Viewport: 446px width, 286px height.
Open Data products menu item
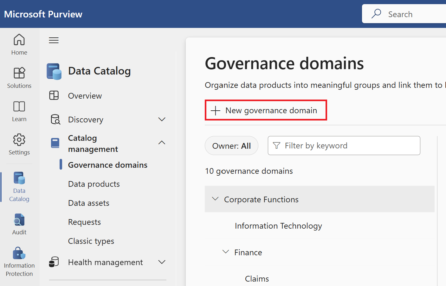(x=94, y=184)
